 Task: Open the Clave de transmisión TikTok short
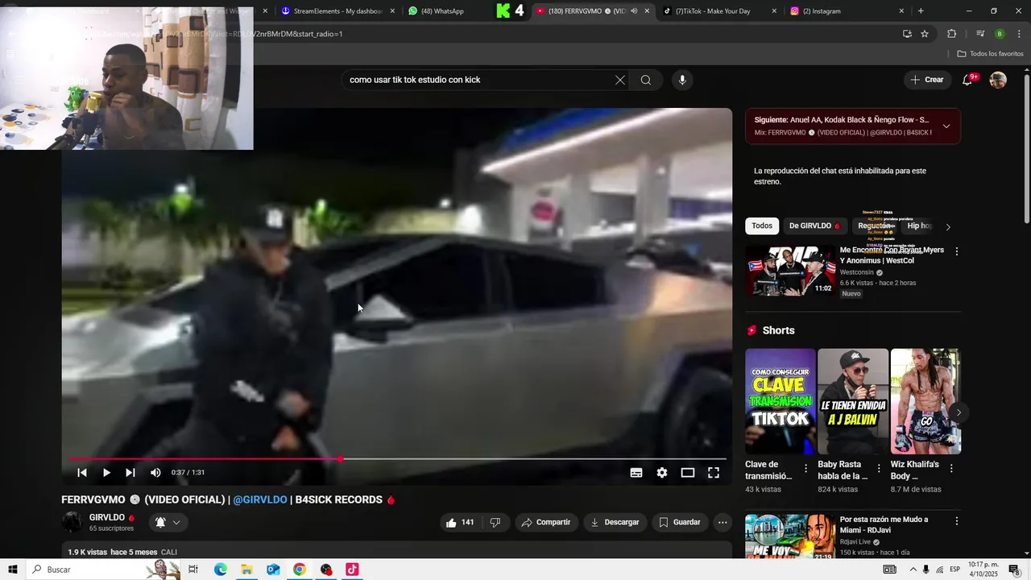coord(780,401)
